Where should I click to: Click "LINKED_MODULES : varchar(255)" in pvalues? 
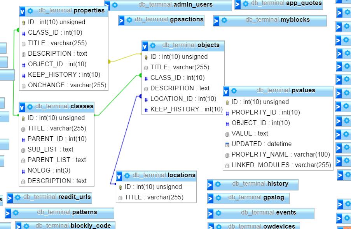pos(281,165)
